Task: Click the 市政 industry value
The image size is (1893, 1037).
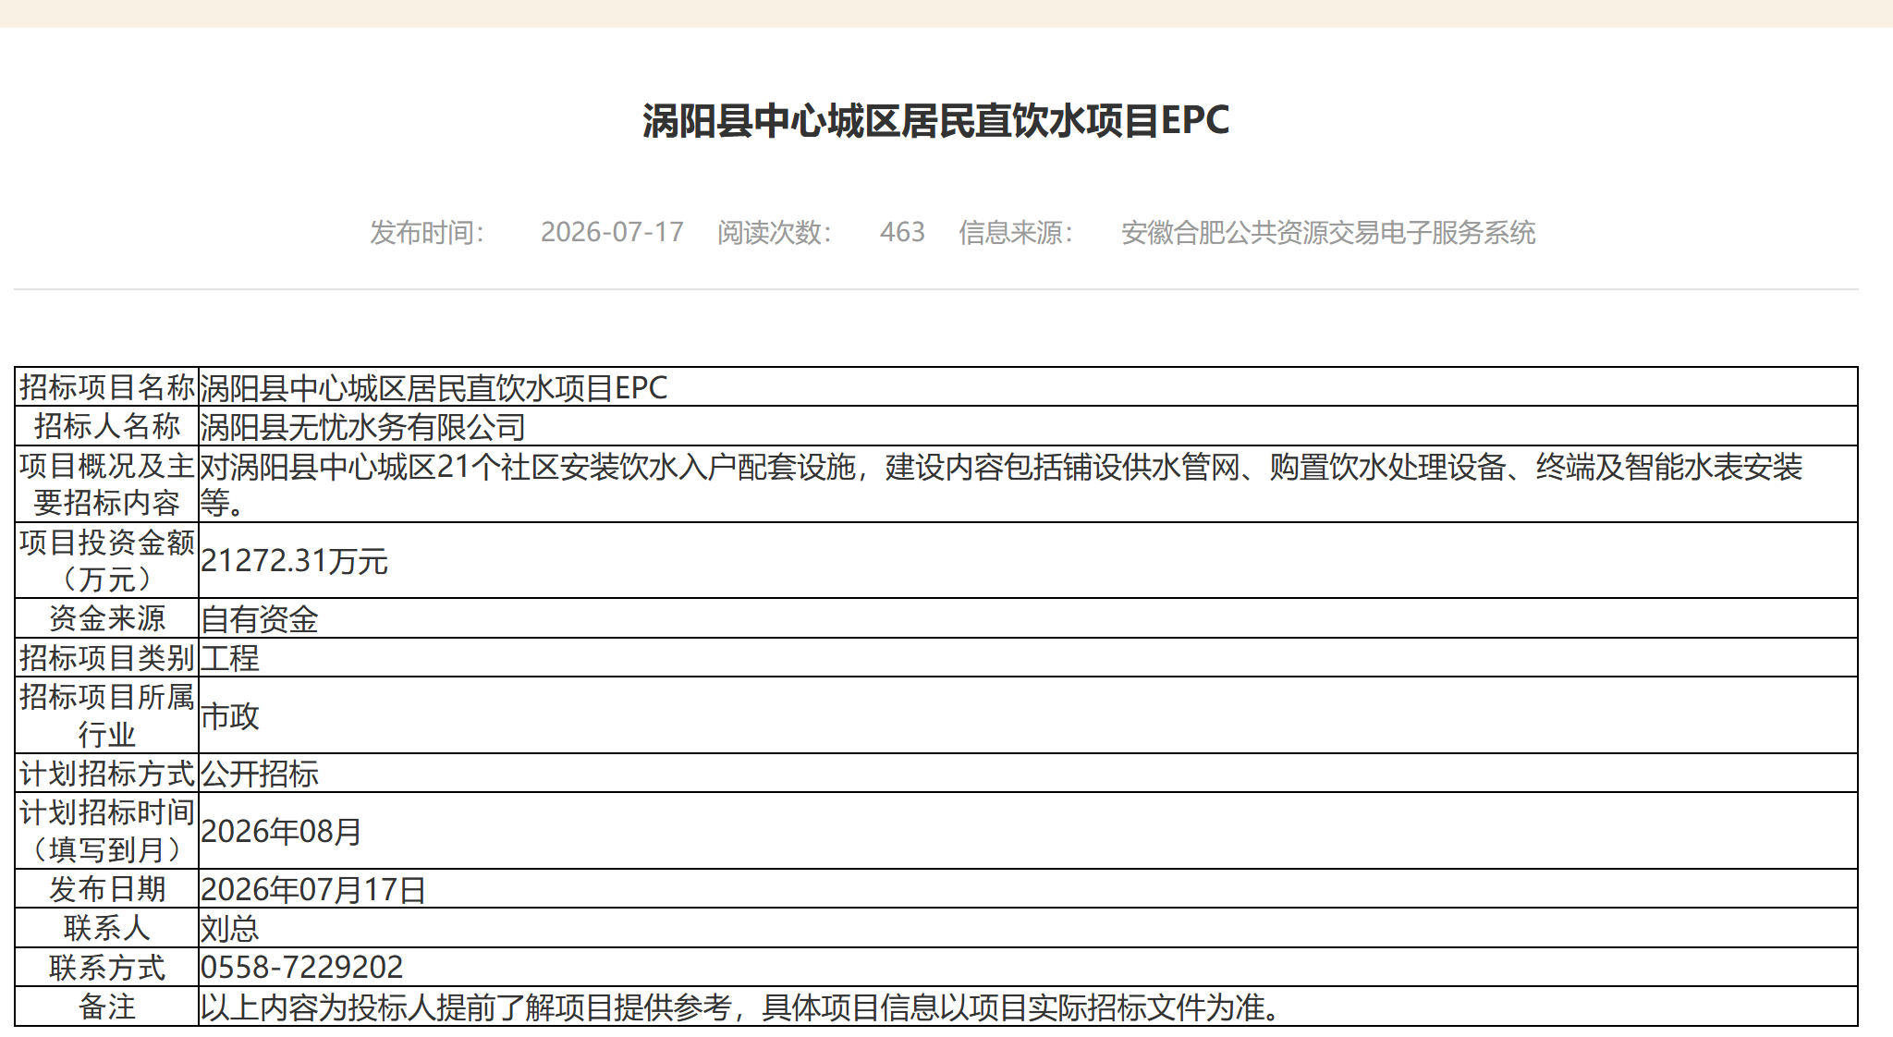Action: [230, 716]
